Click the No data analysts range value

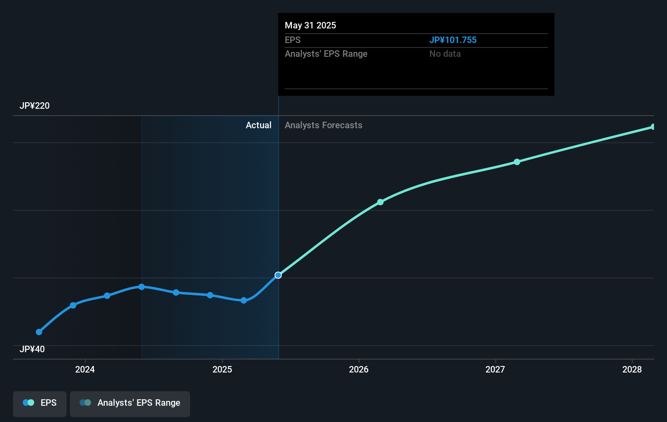(445, 54)
